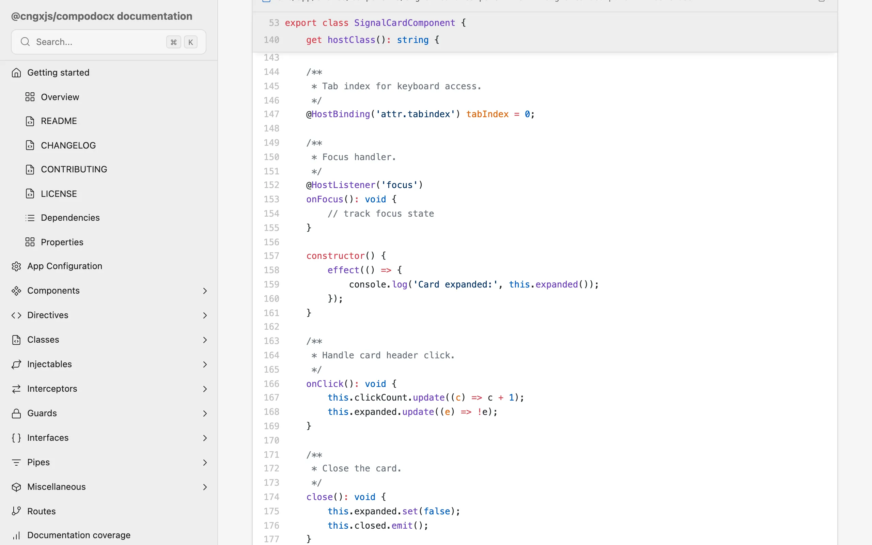Click the README file icon
872x545 pixels.
30,121
